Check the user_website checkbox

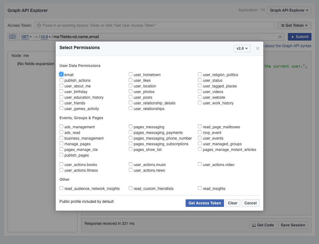click(x=199, y=97)
